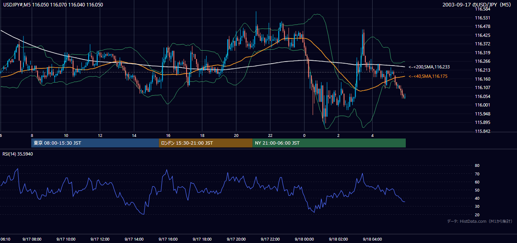This screenshot has width=517, height=243.
Task: Click the HistData.com data source credit
Action: pyautogui.click(x=479, y=221)
